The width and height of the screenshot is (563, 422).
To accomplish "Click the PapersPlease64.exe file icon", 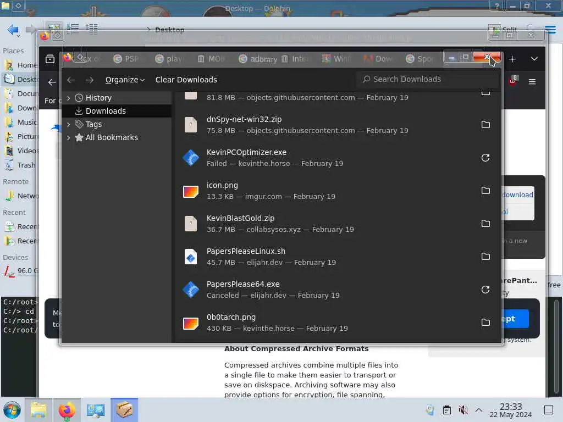I will click(191, 290).
